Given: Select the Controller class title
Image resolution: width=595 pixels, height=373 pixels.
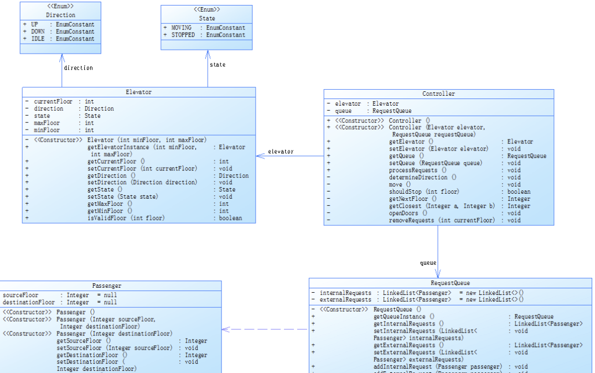Looking at the screenshot, I should [439, 94].
